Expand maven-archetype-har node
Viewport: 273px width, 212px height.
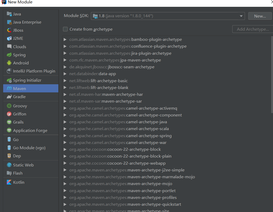pyautogui.click(x=65, y=94)
